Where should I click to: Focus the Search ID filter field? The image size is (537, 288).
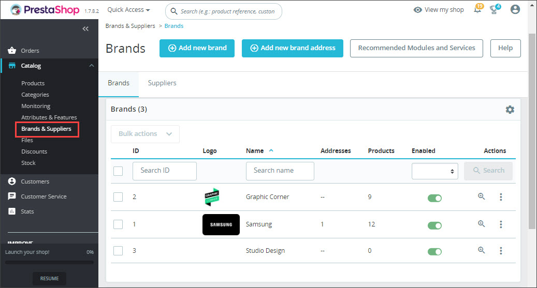(x=164, y=171)
